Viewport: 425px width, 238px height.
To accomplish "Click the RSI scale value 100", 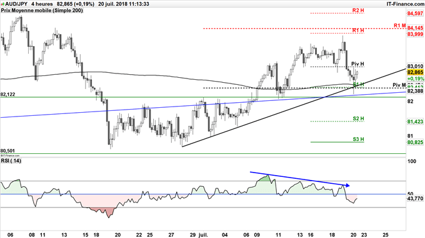I will pos(412,161).
